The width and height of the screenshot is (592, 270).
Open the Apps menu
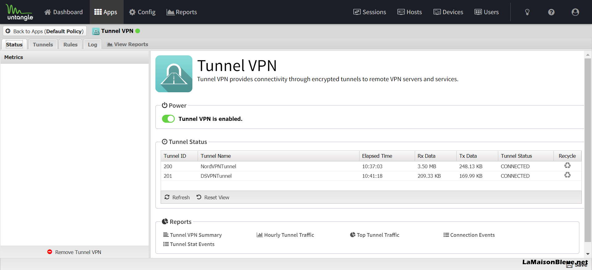coord(106,12)
